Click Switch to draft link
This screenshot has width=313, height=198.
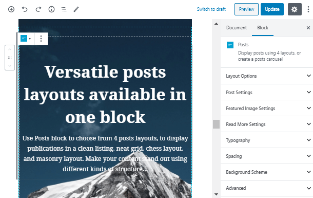pyautogui.click(x=211, y=9)
